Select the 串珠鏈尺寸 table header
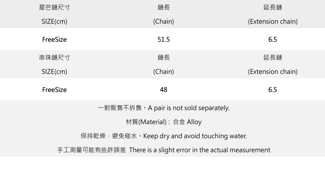325x171 pixels. click(x=55, y=58)
